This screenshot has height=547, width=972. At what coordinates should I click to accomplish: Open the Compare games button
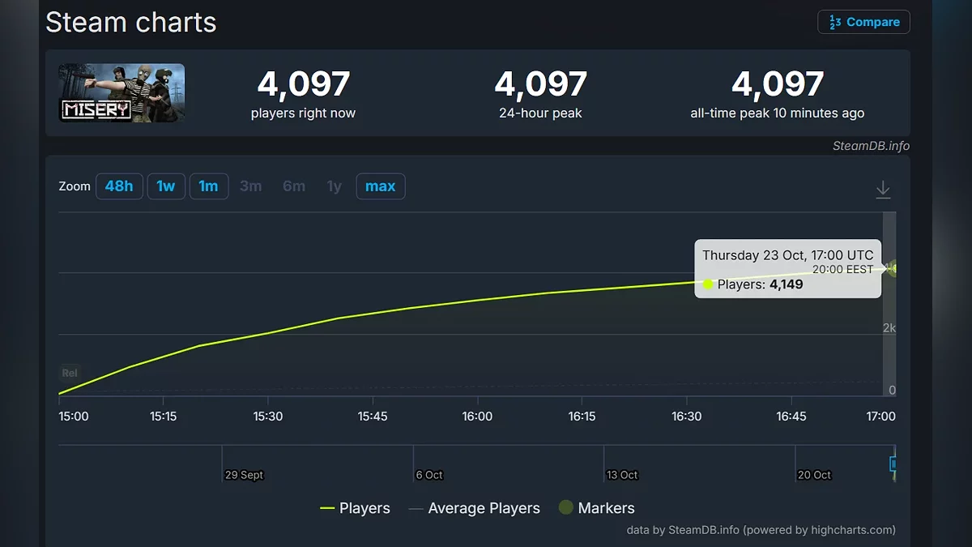point(863,22)
